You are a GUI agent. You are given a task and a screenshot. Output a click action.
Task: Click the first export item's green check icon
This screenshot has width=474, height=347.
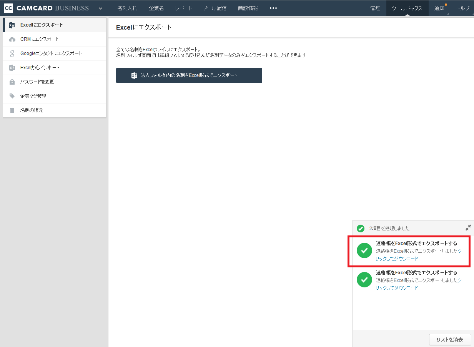pos(364,250)
